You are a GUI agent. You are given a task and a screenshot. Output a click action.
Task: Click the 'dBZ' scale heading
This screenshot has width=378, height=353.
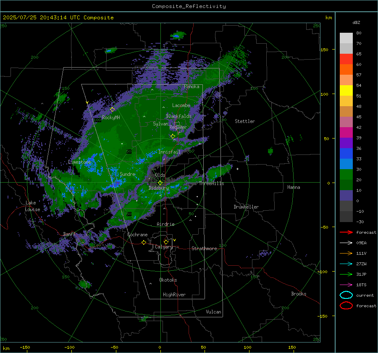tap(356, 22)
